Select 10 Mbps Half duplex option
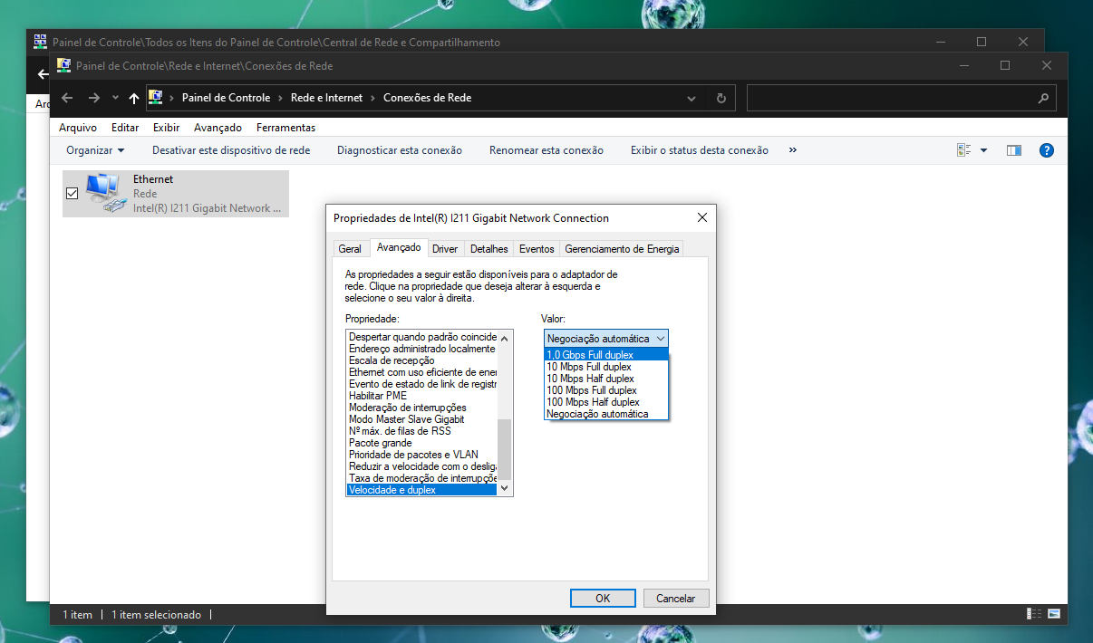 [606, 379]
